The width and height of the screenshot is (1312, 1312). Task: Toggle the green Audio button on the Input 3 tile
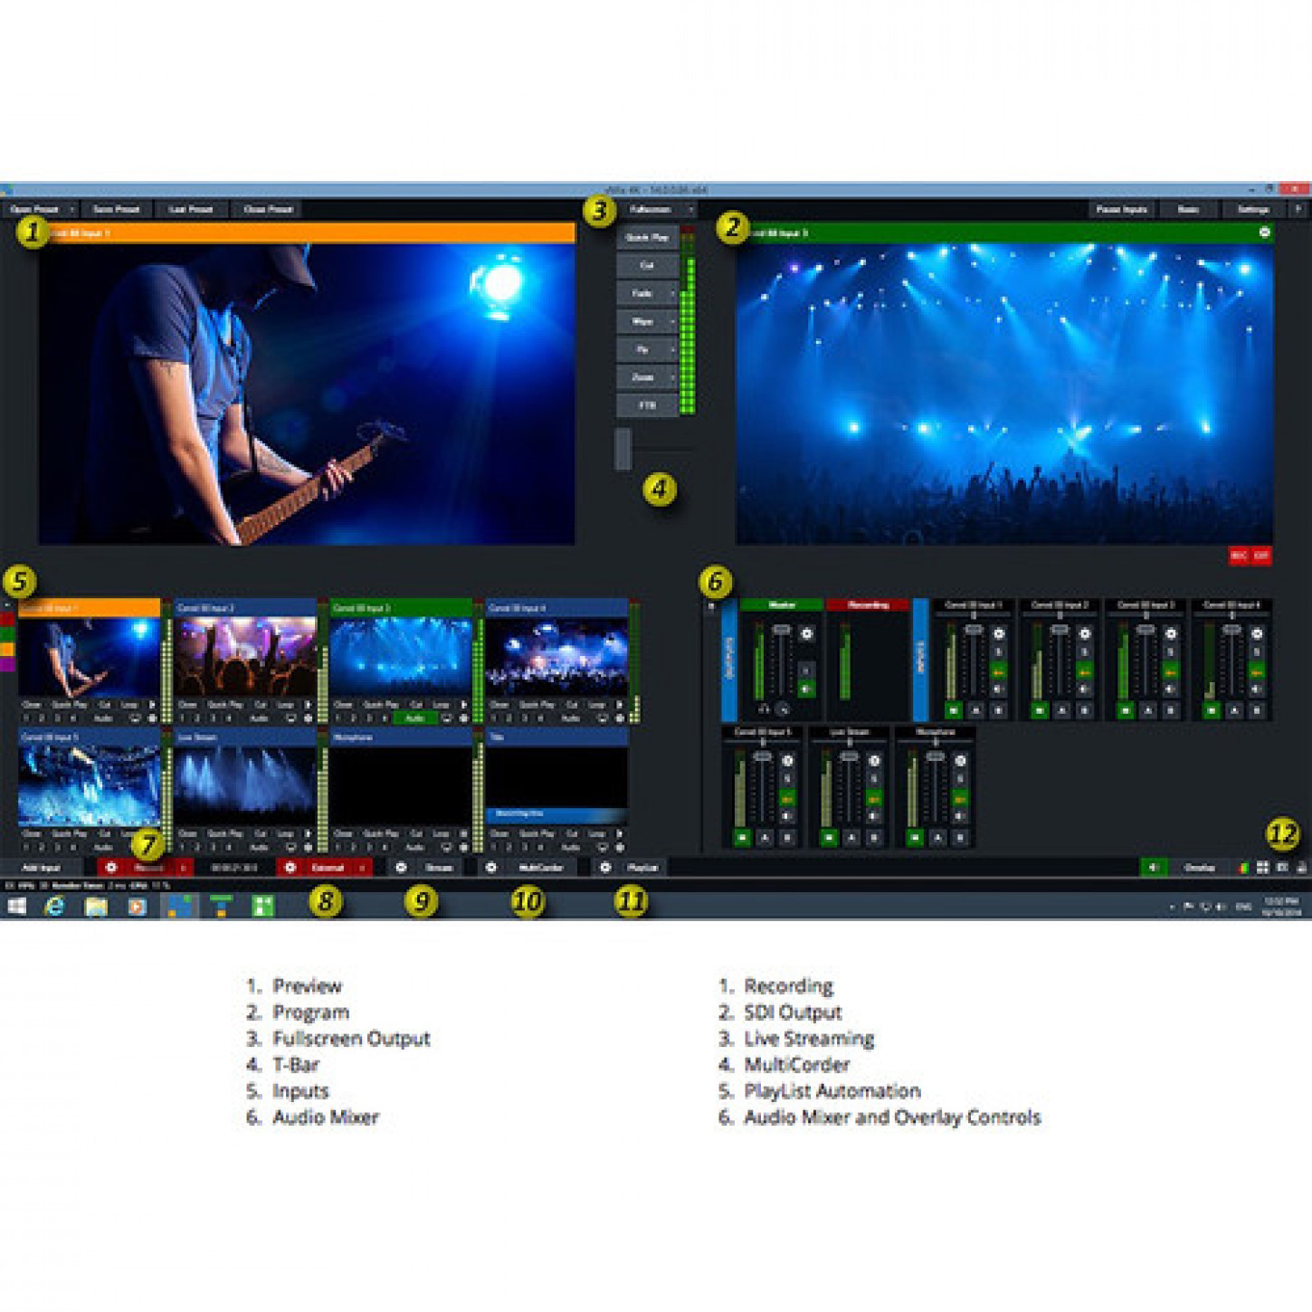(414, 718)
